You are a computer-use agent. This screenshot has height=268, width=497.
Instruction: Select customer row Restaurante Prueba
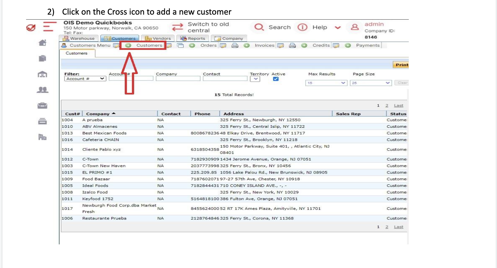coord(234,218)
